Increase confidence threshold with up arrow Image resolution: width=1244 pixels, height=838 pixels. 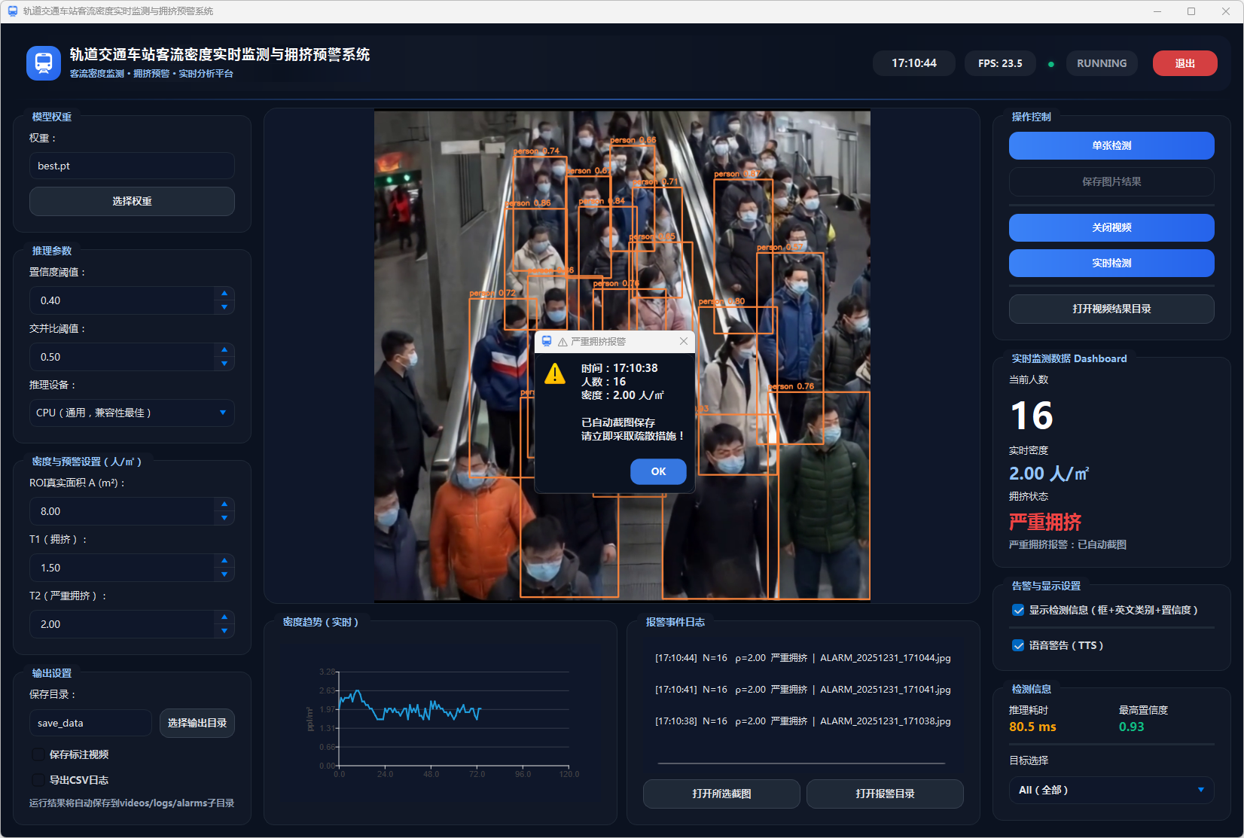224,294
